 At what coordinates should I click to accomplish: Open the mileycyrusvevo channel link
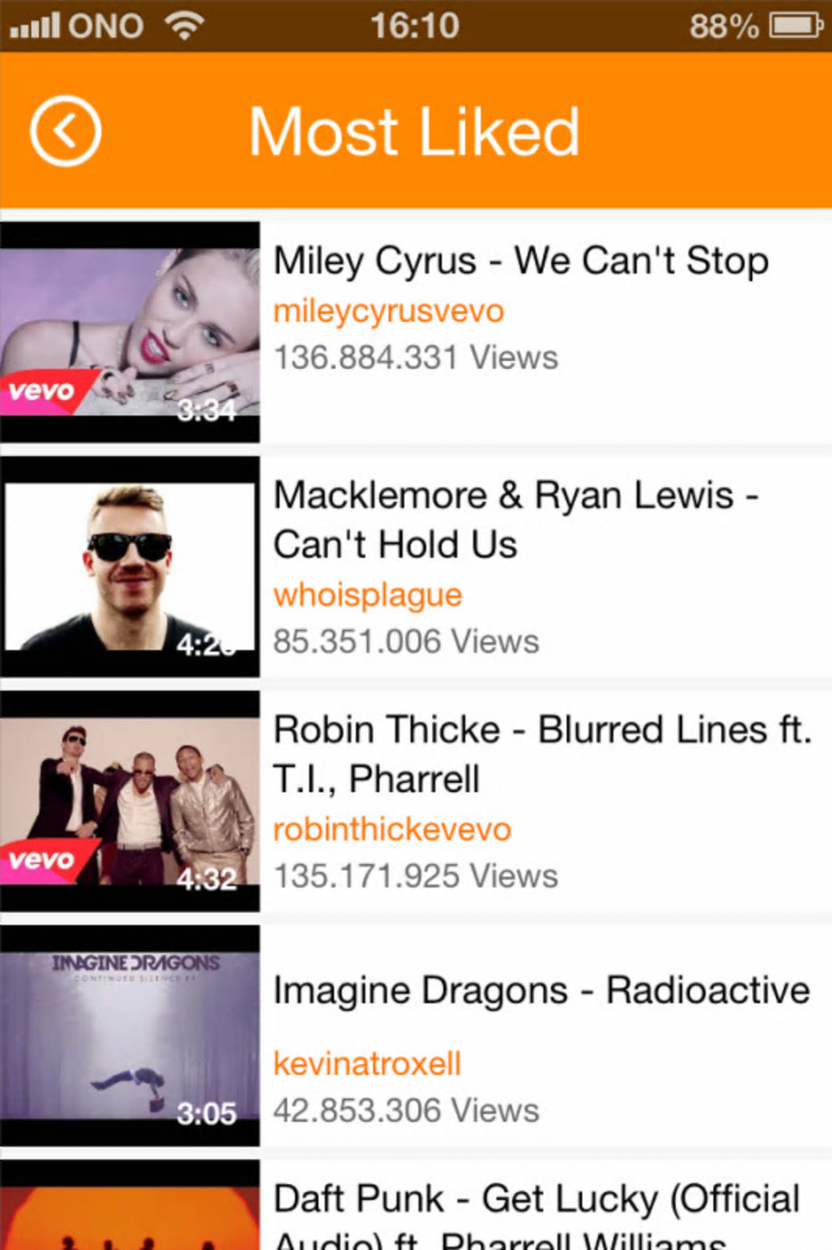pos(388,311)
